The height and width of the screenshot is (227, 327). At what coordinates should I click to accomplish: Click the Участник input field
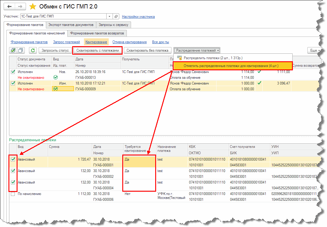click(x=63, y=16)
